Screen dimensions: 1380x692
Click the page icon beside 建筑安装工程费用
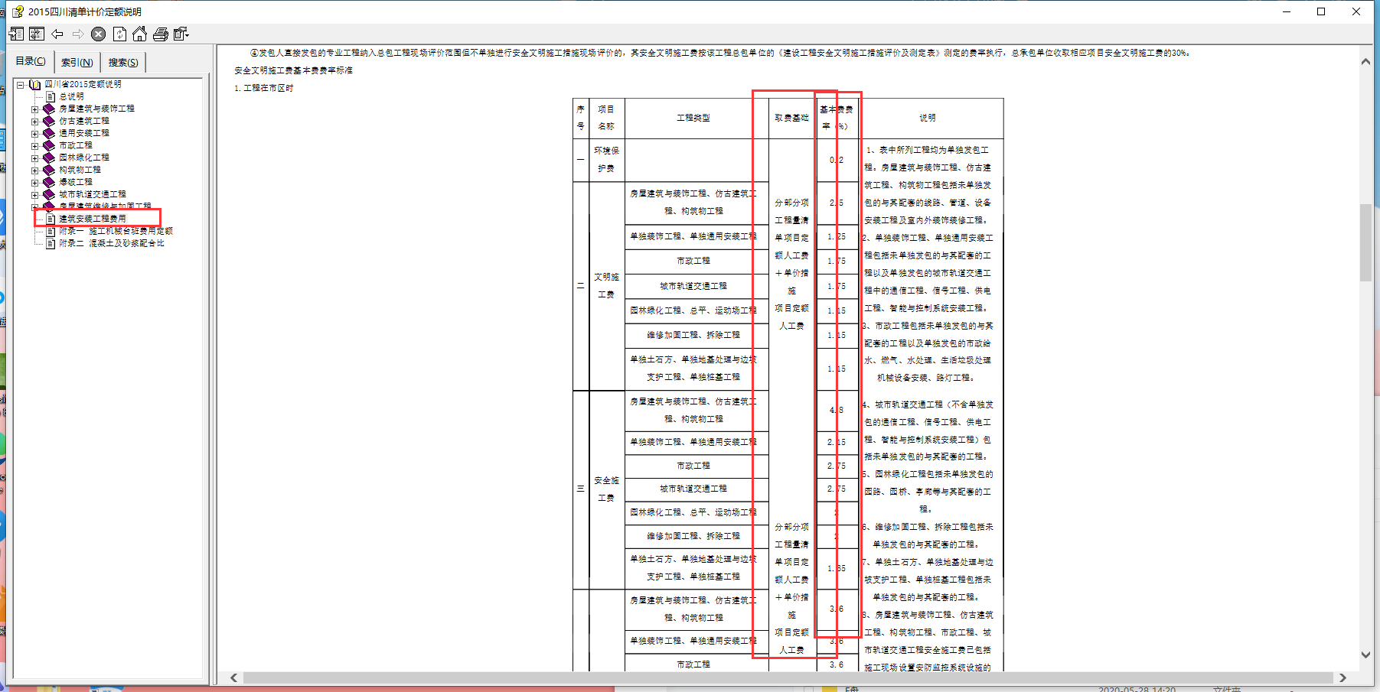click(51, 219)
